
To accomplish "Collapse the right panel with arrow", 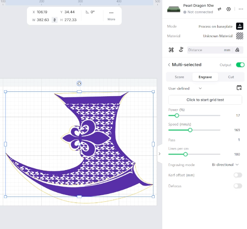I will pyautogui.click(x=159, y=154).
